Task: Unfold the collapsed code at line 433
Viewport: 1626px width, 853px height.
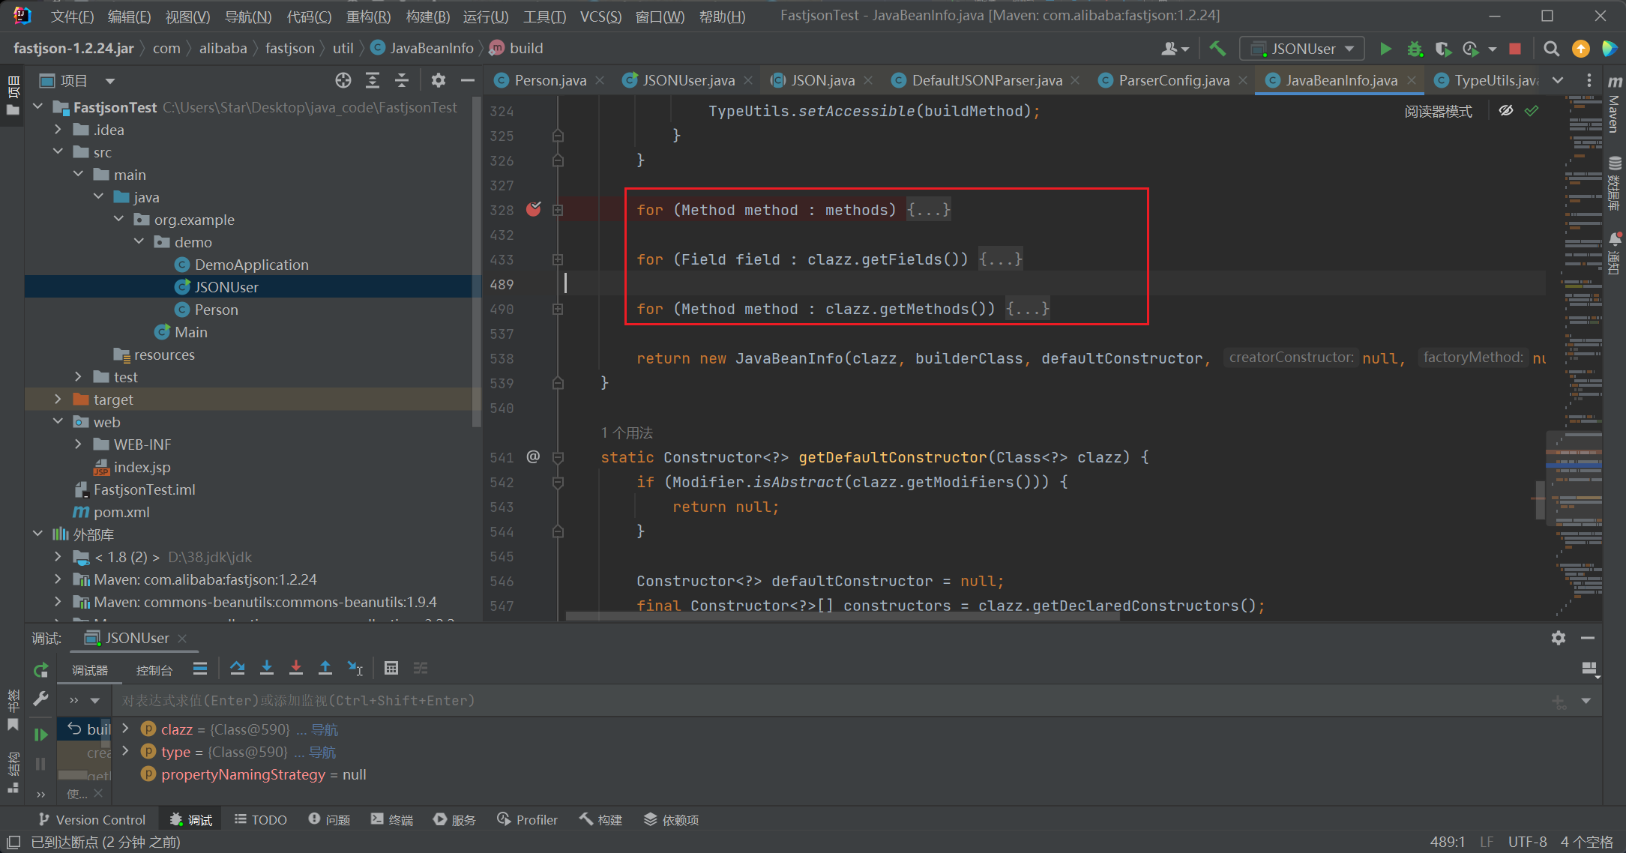Action: (558, 259)
